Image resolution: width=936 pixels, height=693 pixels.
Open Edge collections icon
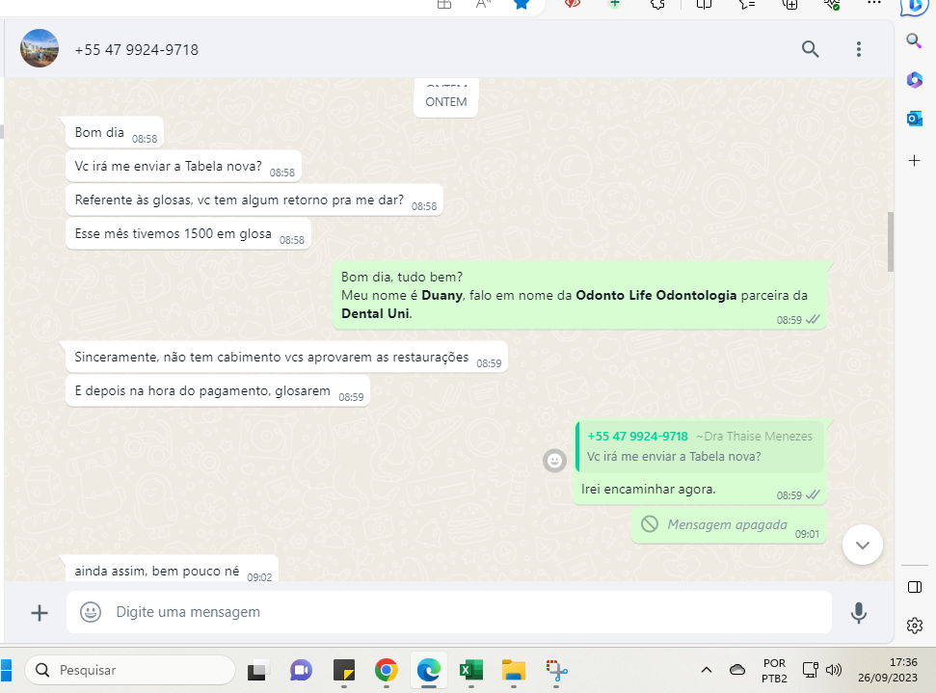coord(789,4)
